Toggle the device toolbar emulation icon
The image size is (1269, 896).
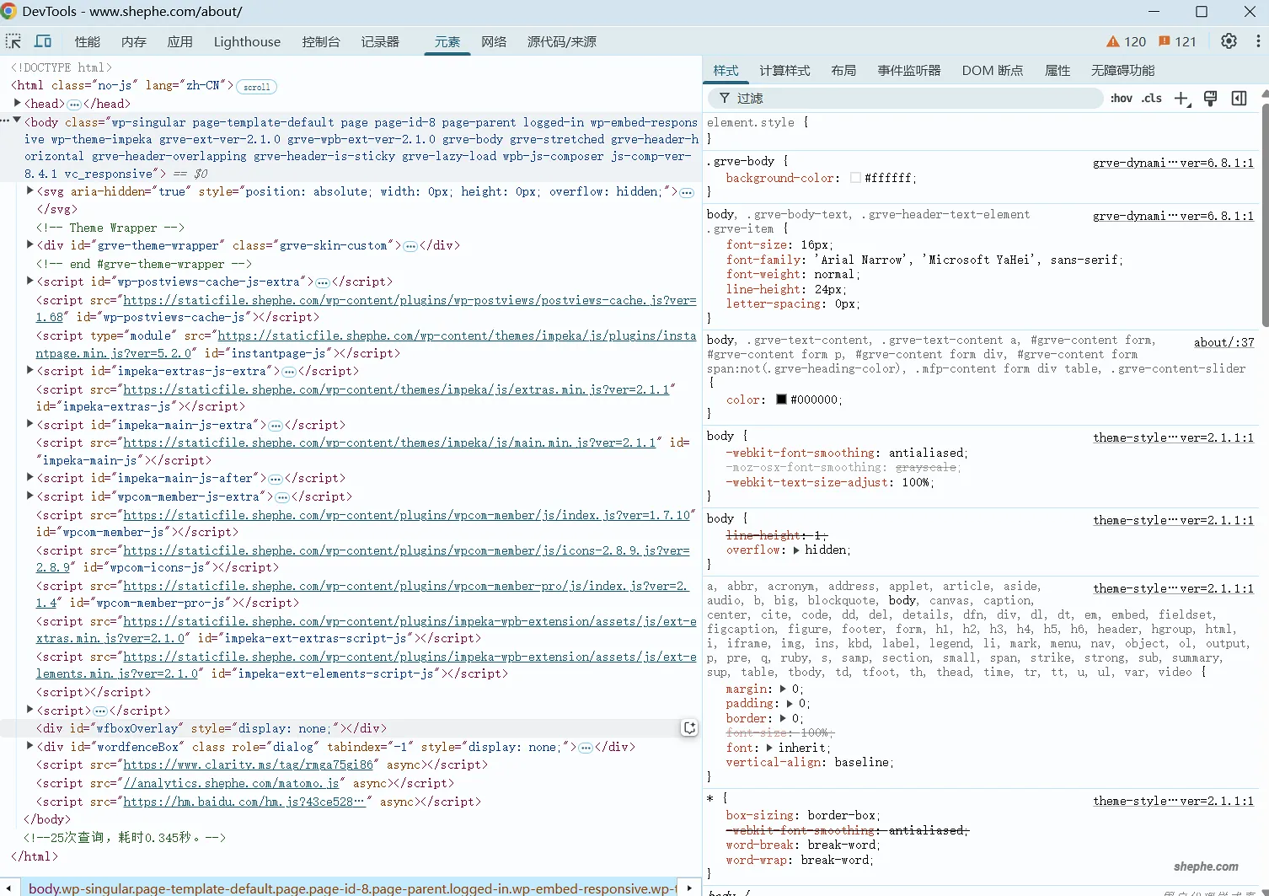click(43, 40)
